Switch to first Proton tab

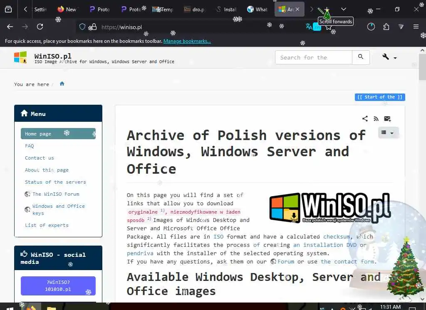click(x=99, y=9)
